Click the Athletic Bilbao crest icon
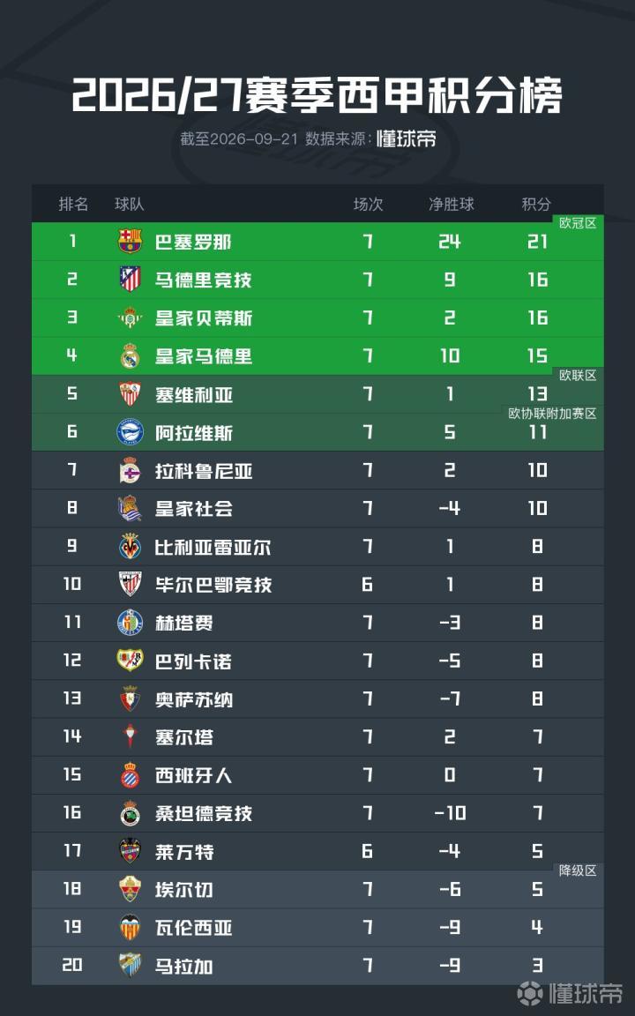This screenshot has width=635, height=1016. pos(131,585)
